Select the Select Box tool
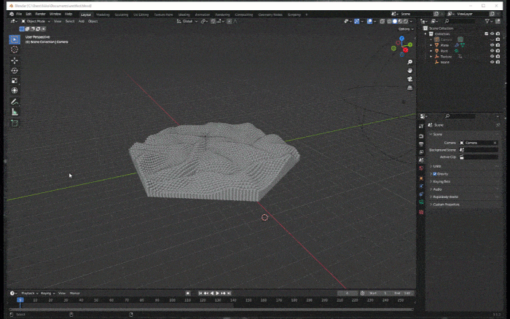Screen dimensions: 510x319 click(15, 39)
